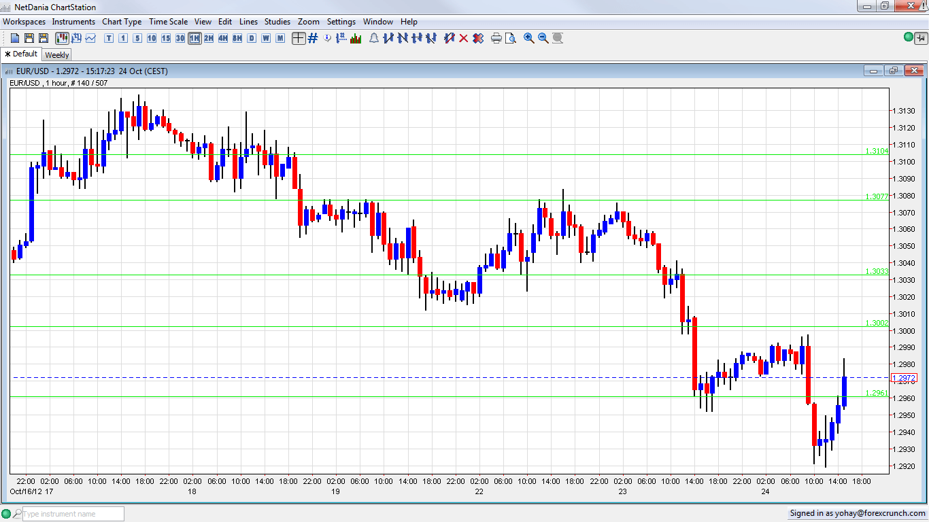Click the edit line icon
This screenshot has width=929, height=522.
tap(450, 38)
